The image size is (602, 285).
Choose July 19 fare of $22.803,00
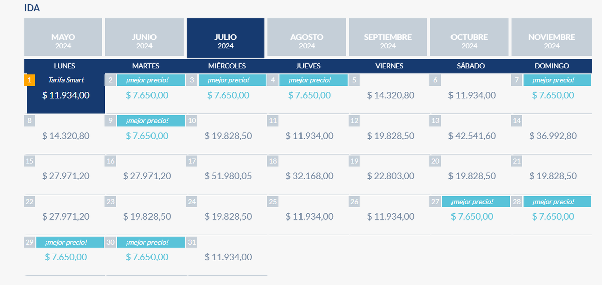tap(391, 176)
